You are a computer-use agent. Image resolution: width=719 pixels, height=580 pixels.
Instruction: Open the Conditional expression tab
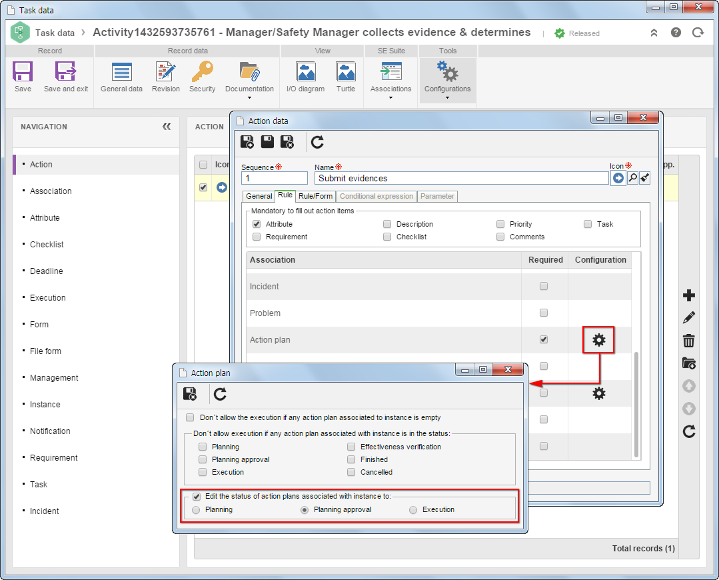click(376, 196)
